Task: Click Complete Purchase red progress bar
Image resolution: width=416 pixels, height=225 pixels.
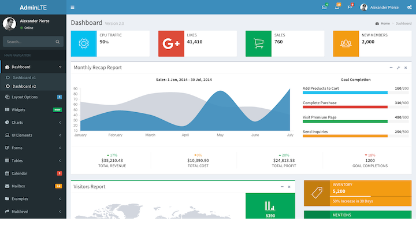Action: pyautogui.click(x=355, y=107)
